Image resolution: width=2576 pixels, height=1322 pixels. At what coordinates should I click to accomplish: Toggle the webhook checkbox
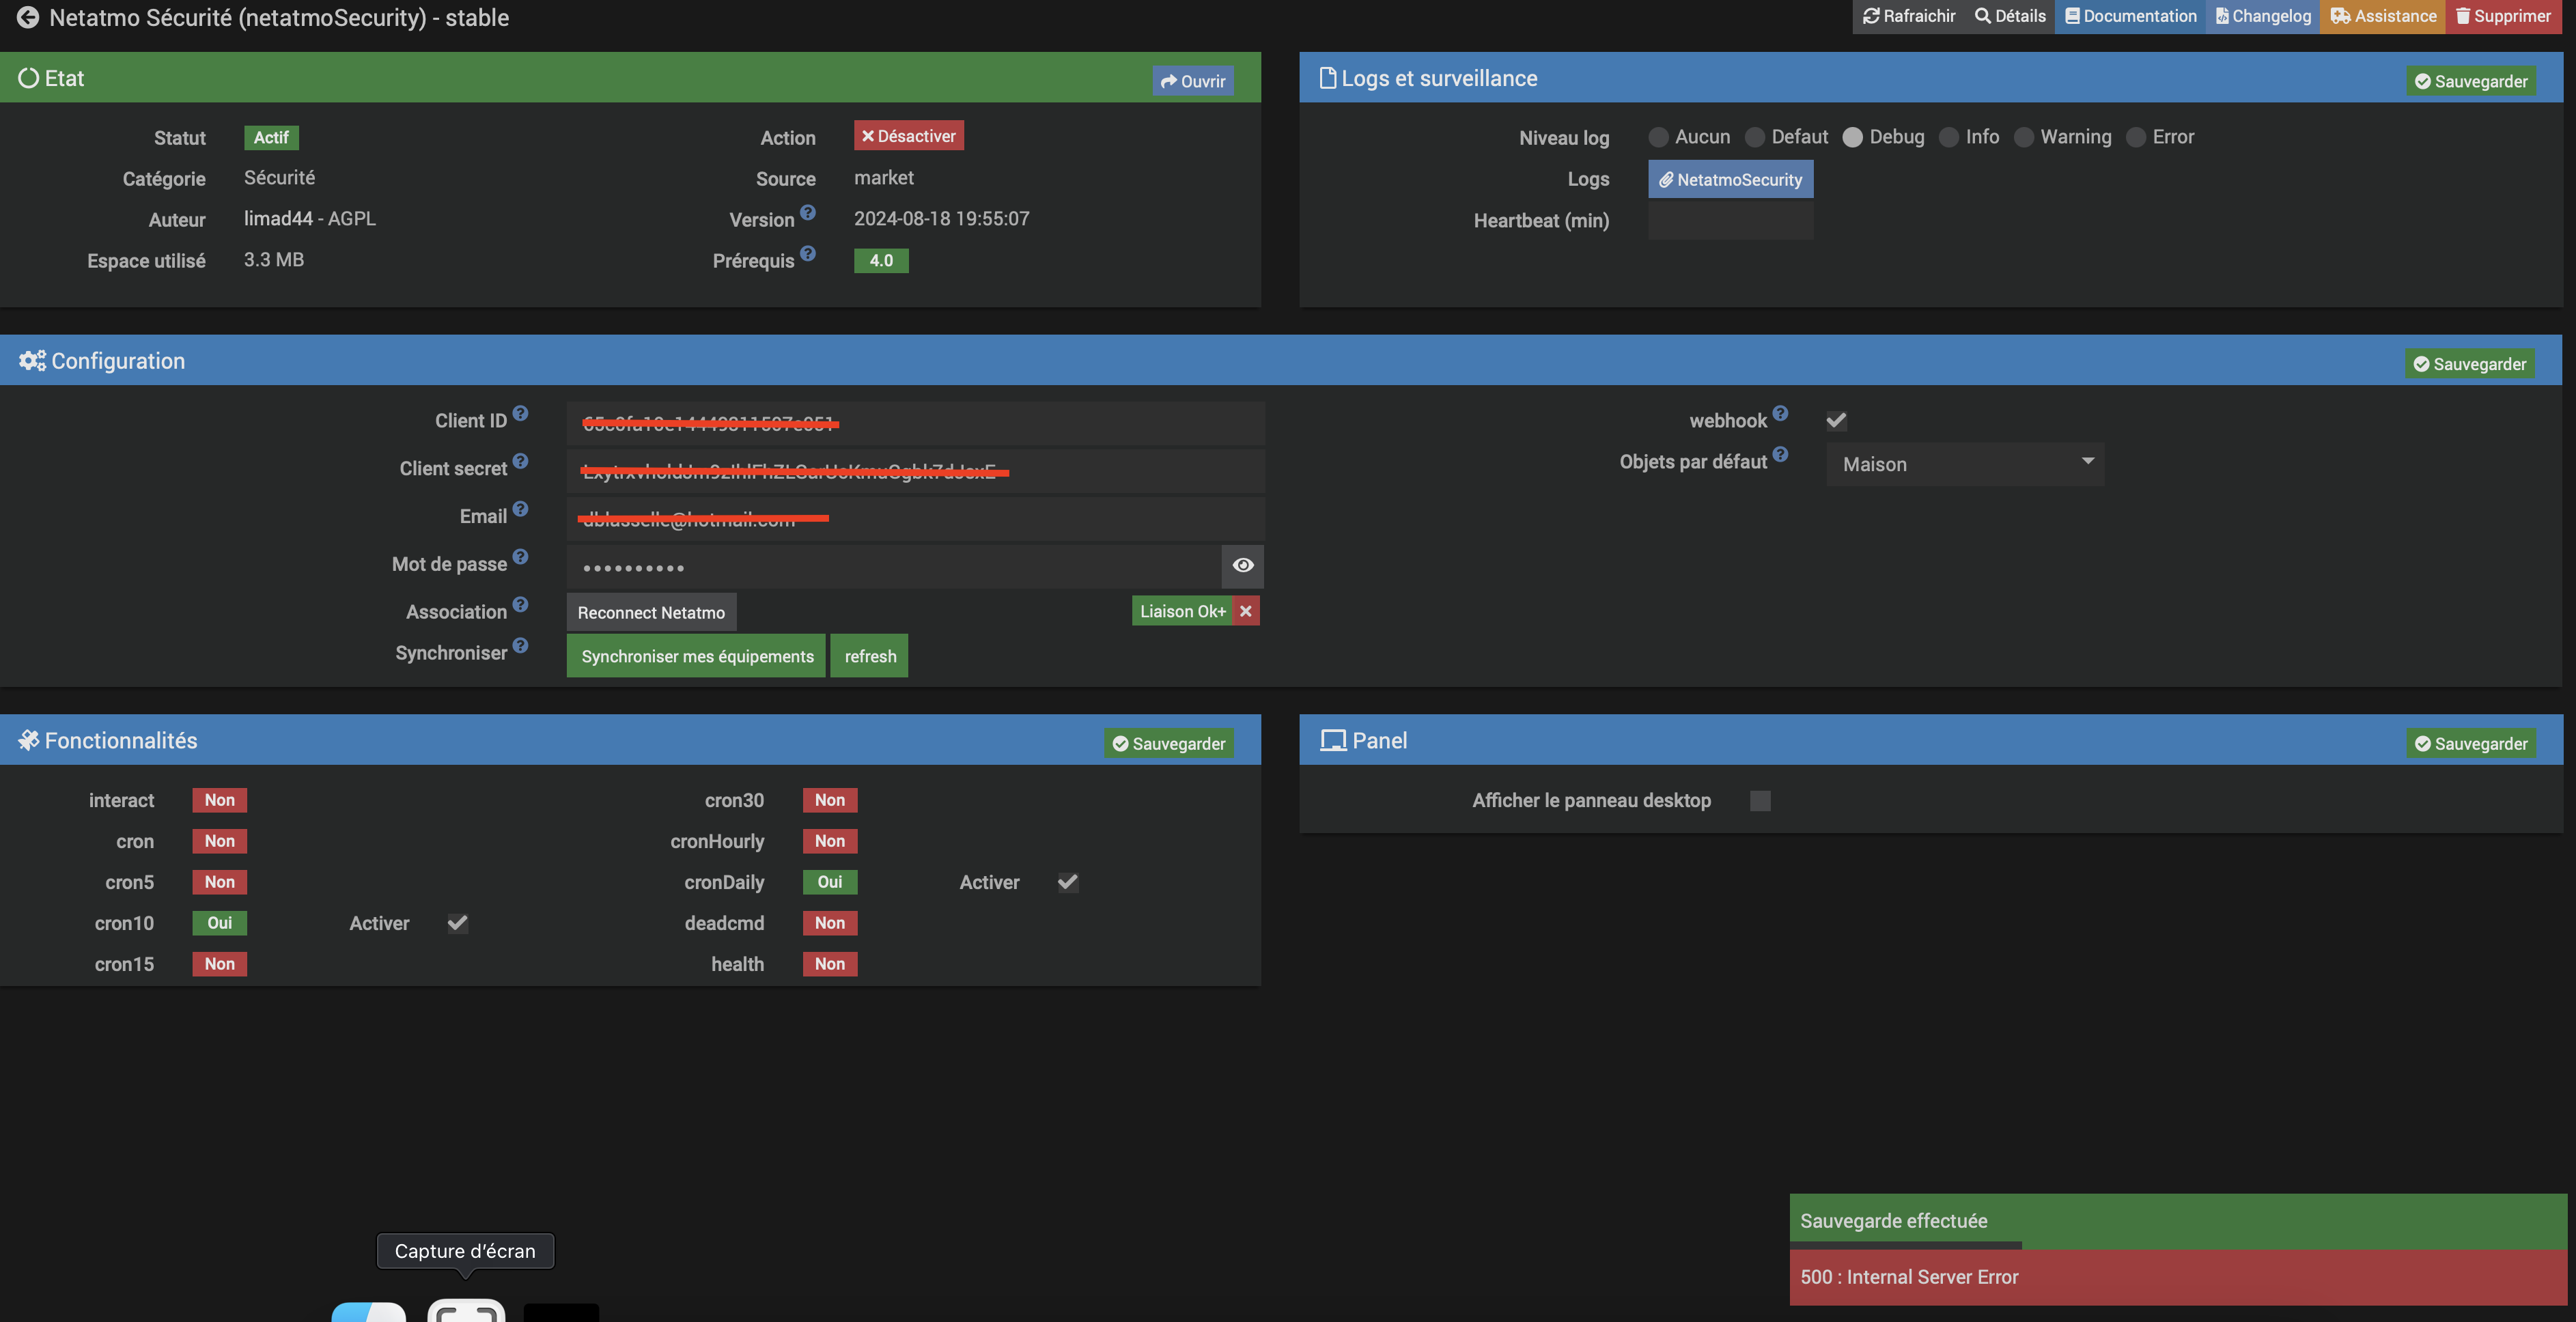click(1836, 420)
